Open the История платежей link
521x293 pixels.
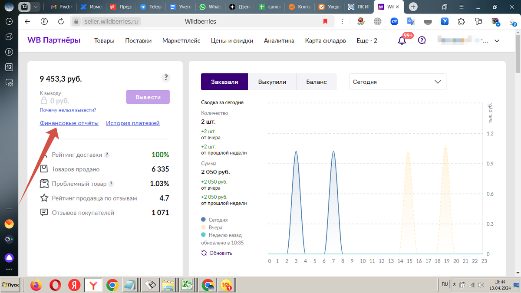click(133, 123)
